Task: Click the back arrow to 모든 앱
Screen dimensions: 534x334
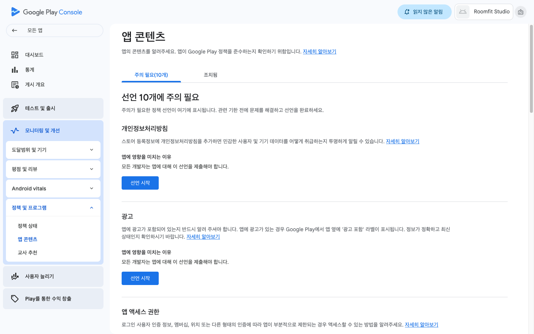Action: [x=14, y=30]
